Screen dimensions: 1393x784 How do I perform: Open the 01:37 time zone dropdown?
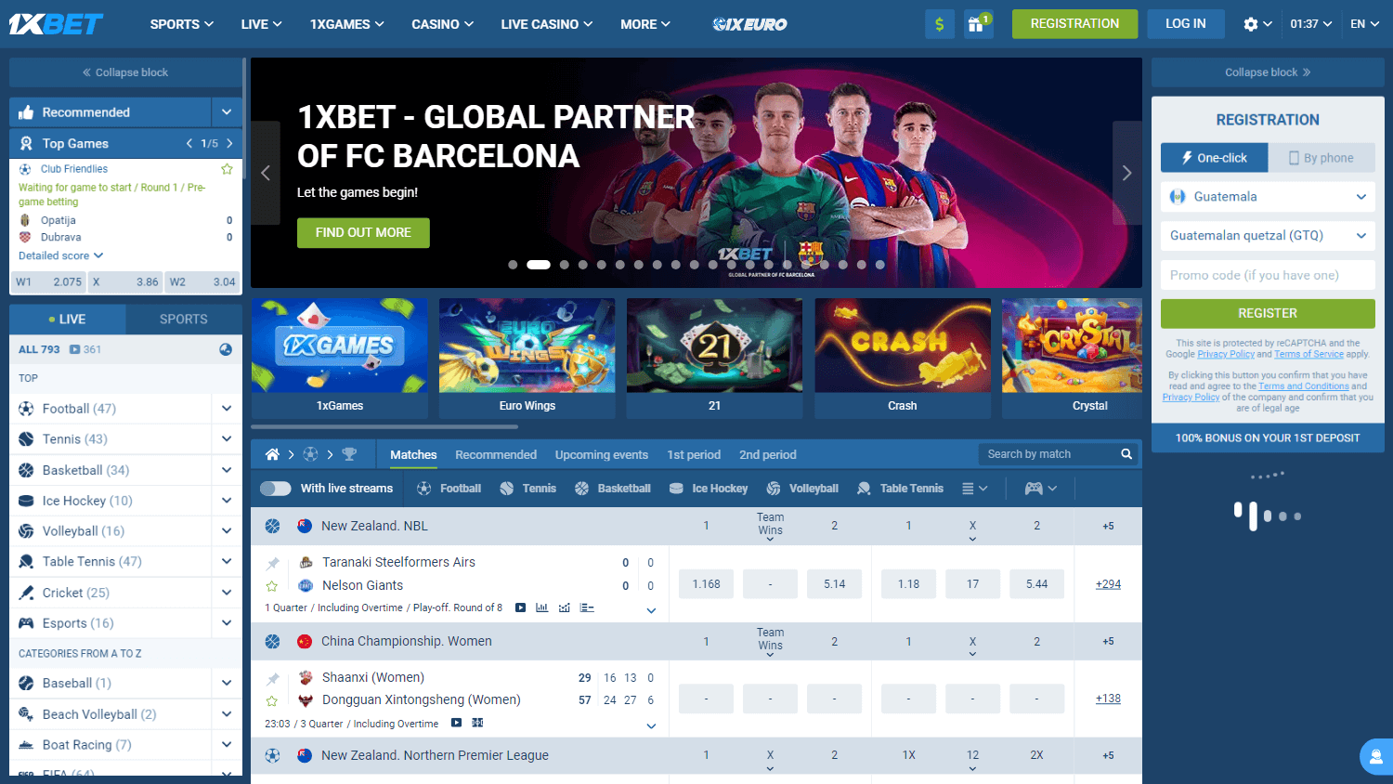(x=1310, y=24)
